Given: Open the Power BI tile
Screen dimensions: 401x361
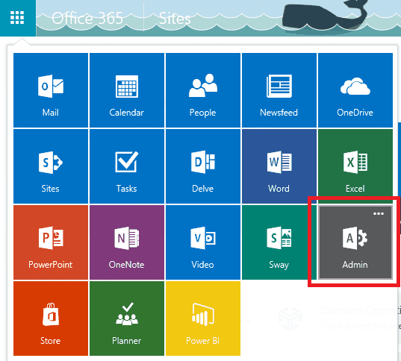Looking at the screenshot, I should (x=203, y=318).
